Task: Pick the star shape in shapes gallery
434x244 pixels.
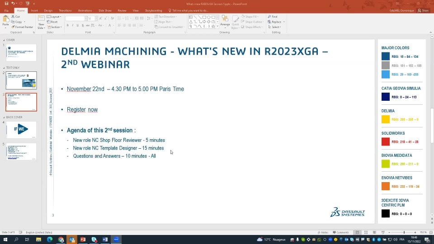Action: [213, 26]
